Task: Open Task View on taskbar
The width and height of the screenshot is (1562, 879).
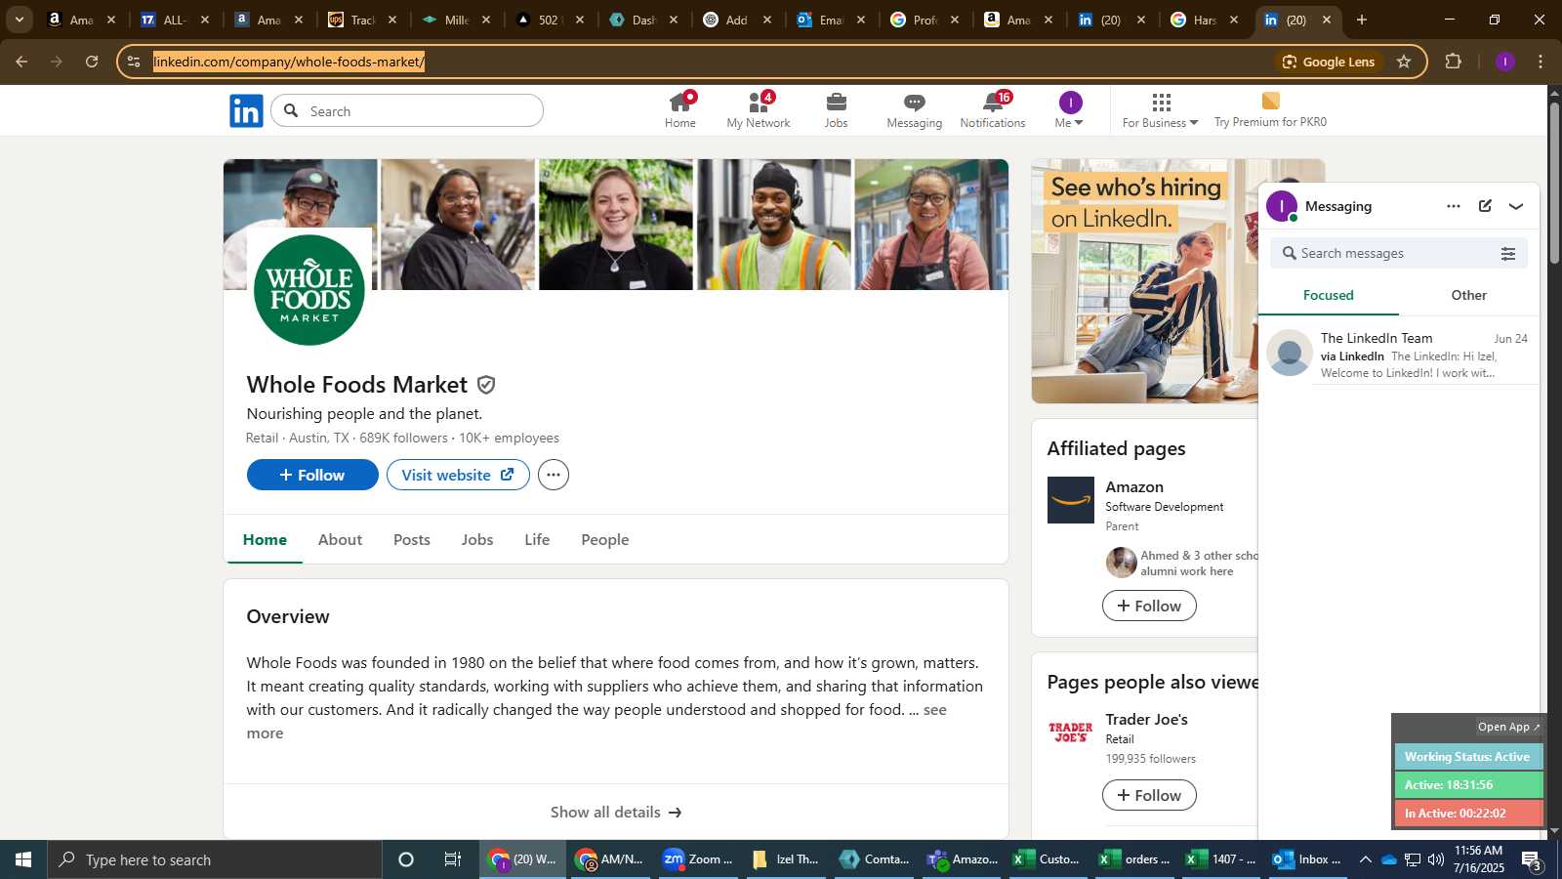Action: [x=453, y=859]
